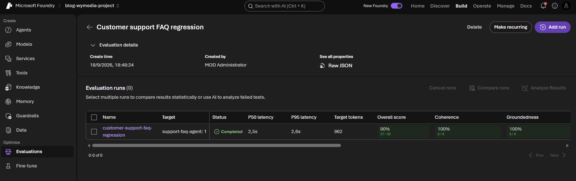Click the Status column header
Screen dimensions: 576x181
pyautogui.click(x=219, y=117)
